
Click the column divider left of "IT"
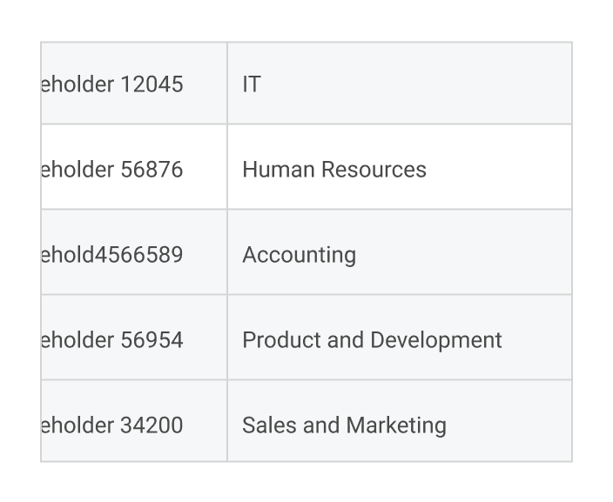click(x=227, y=84)
